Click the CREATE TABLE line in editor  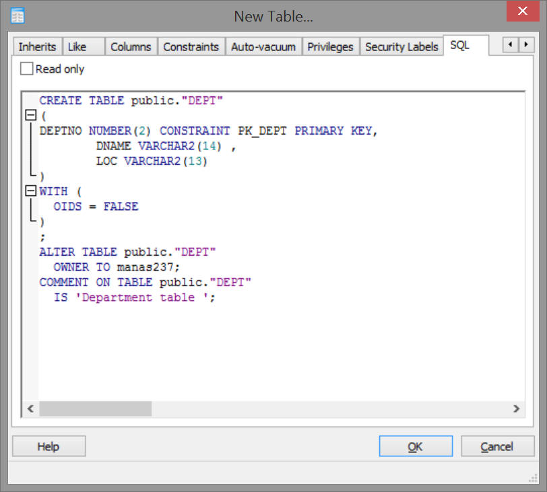point(131,100)
